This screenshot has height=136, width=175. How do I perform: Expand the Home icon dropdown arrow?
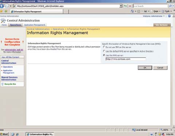[136, 11]
